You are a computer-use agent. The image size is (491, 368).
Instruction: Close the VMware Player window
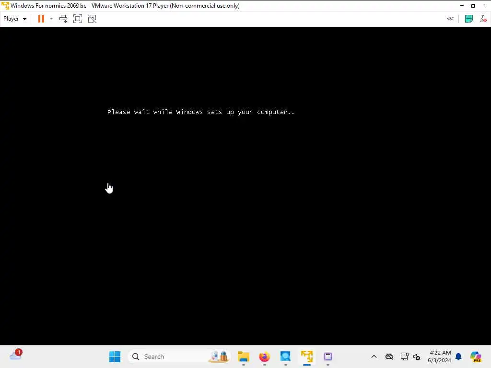pos(485,6)
